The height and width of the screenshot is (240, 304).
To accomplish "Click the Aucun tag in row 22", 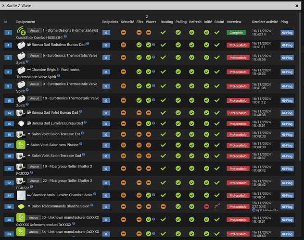I will [x=35, y=181].
